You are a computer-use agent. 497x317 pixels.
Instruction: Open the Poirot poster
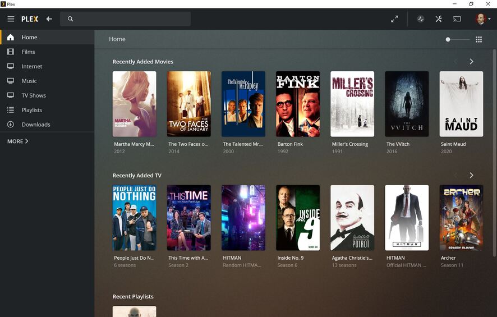coord(352,218)
